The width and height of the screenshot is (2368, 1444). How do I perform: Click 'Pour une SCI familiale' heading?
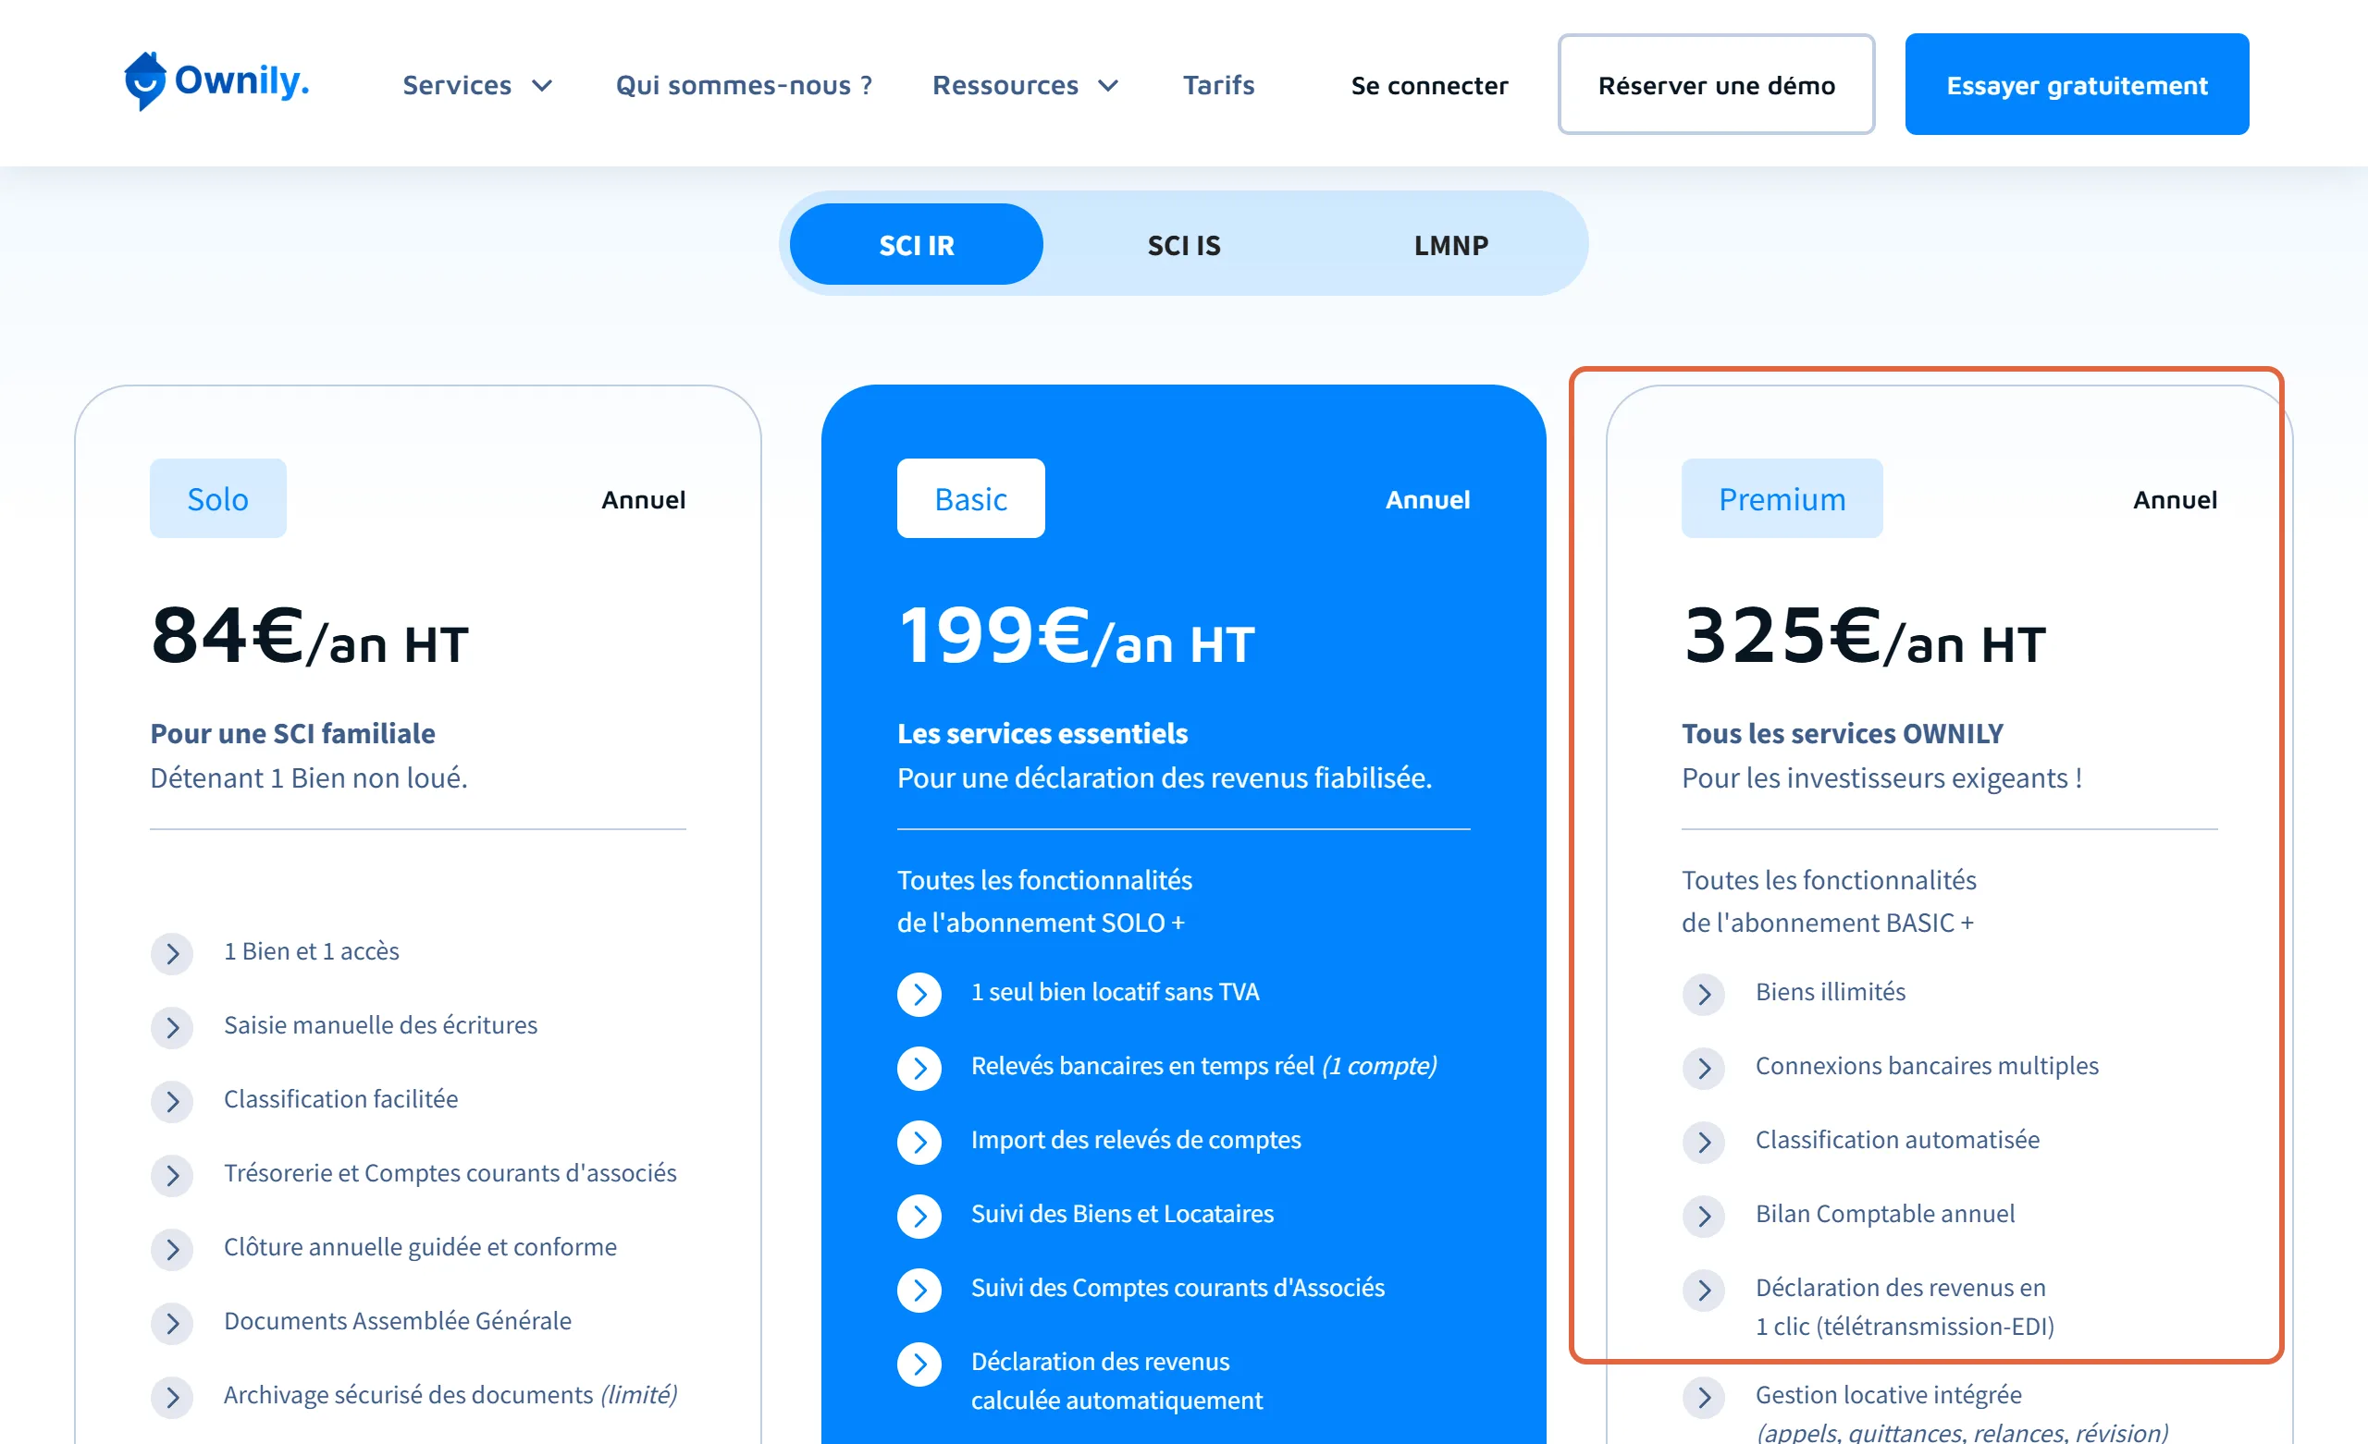292,733
